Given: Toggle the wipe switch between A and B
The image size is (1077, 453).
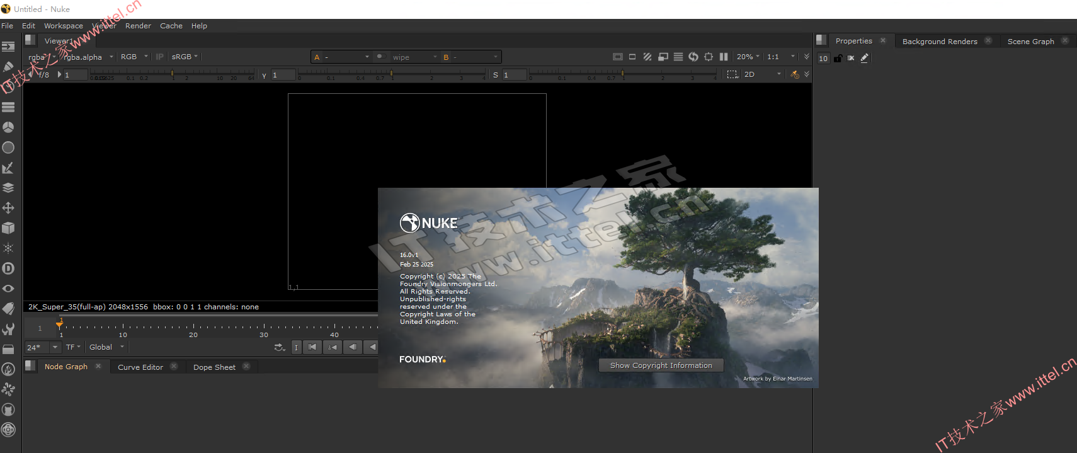Looking at the screenshot, I should coord(380,57).
